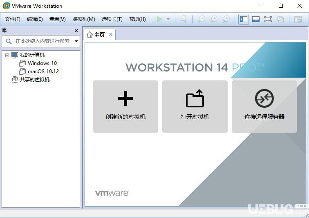
Task: Open the 编辑(E) menu
Action: pos(35,19)
